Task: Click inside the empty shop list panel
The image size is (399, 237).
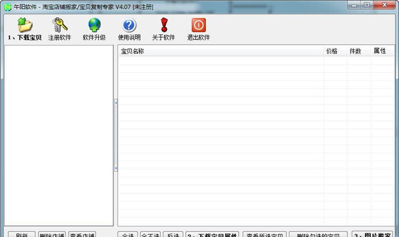Action: [59, 136]
